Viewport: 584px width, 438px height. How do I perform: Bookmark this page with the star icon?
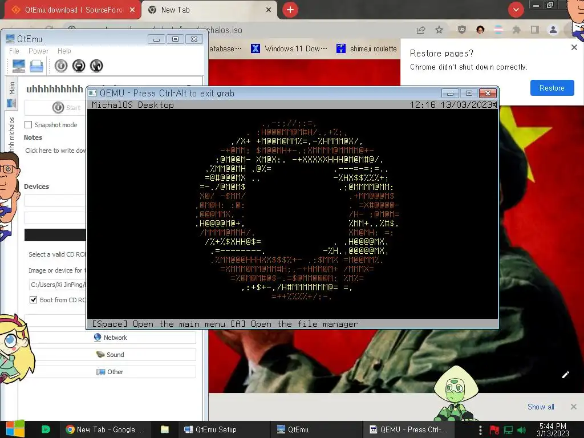(439, 30)
